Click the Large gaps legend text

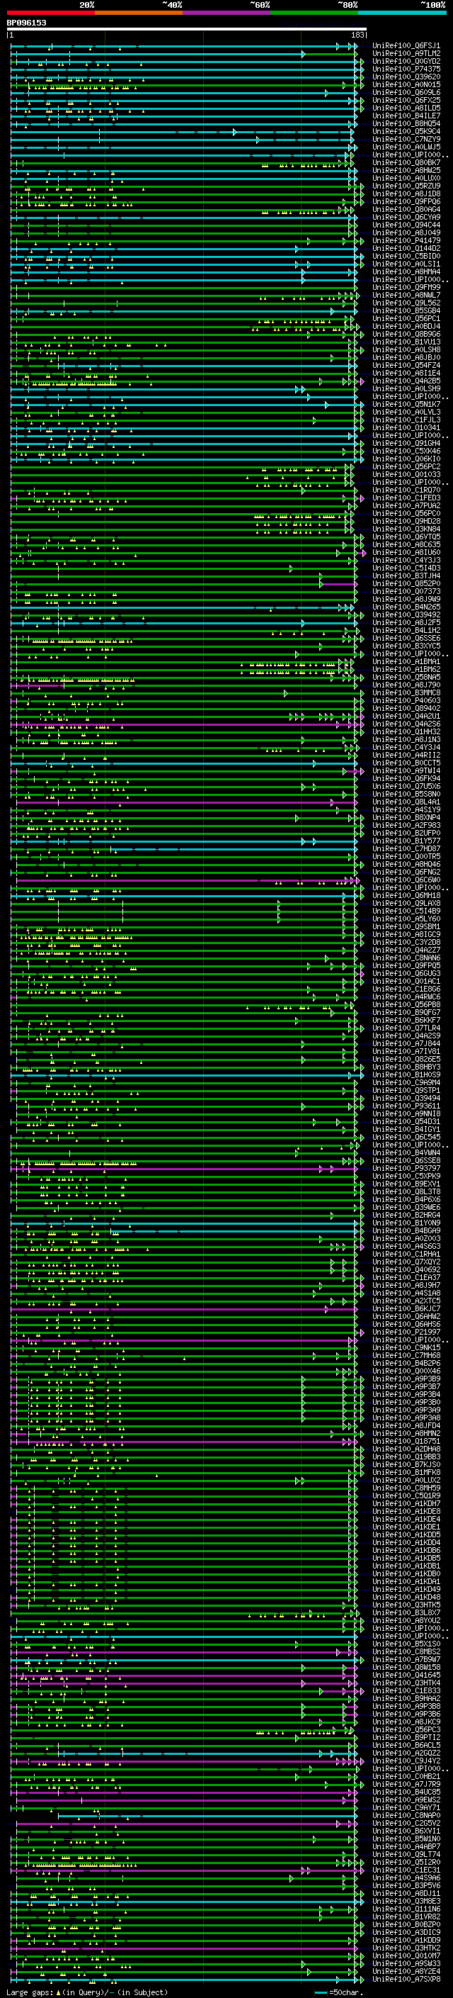(87, 1992)
